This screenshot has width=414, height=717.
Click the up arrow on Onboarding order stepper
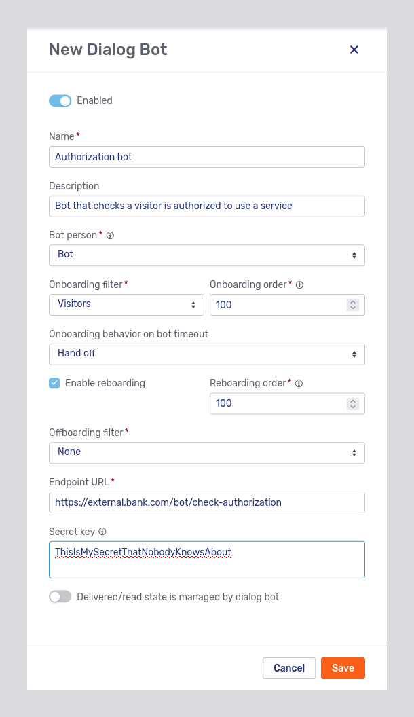pyautogui.click(x=353, y=301)
